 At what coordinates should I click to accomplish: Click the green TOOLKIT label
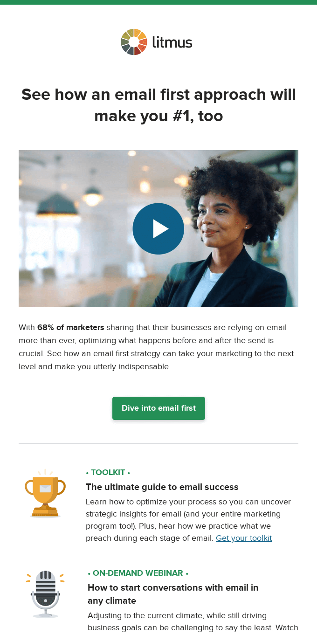click(108, 473)
